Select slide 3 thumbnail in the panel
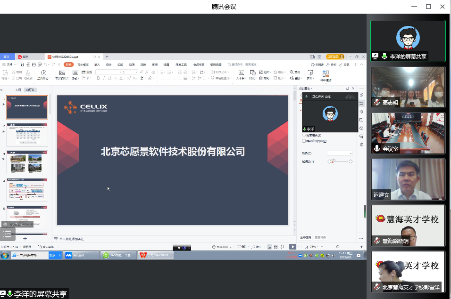 [x=27, y=162]
